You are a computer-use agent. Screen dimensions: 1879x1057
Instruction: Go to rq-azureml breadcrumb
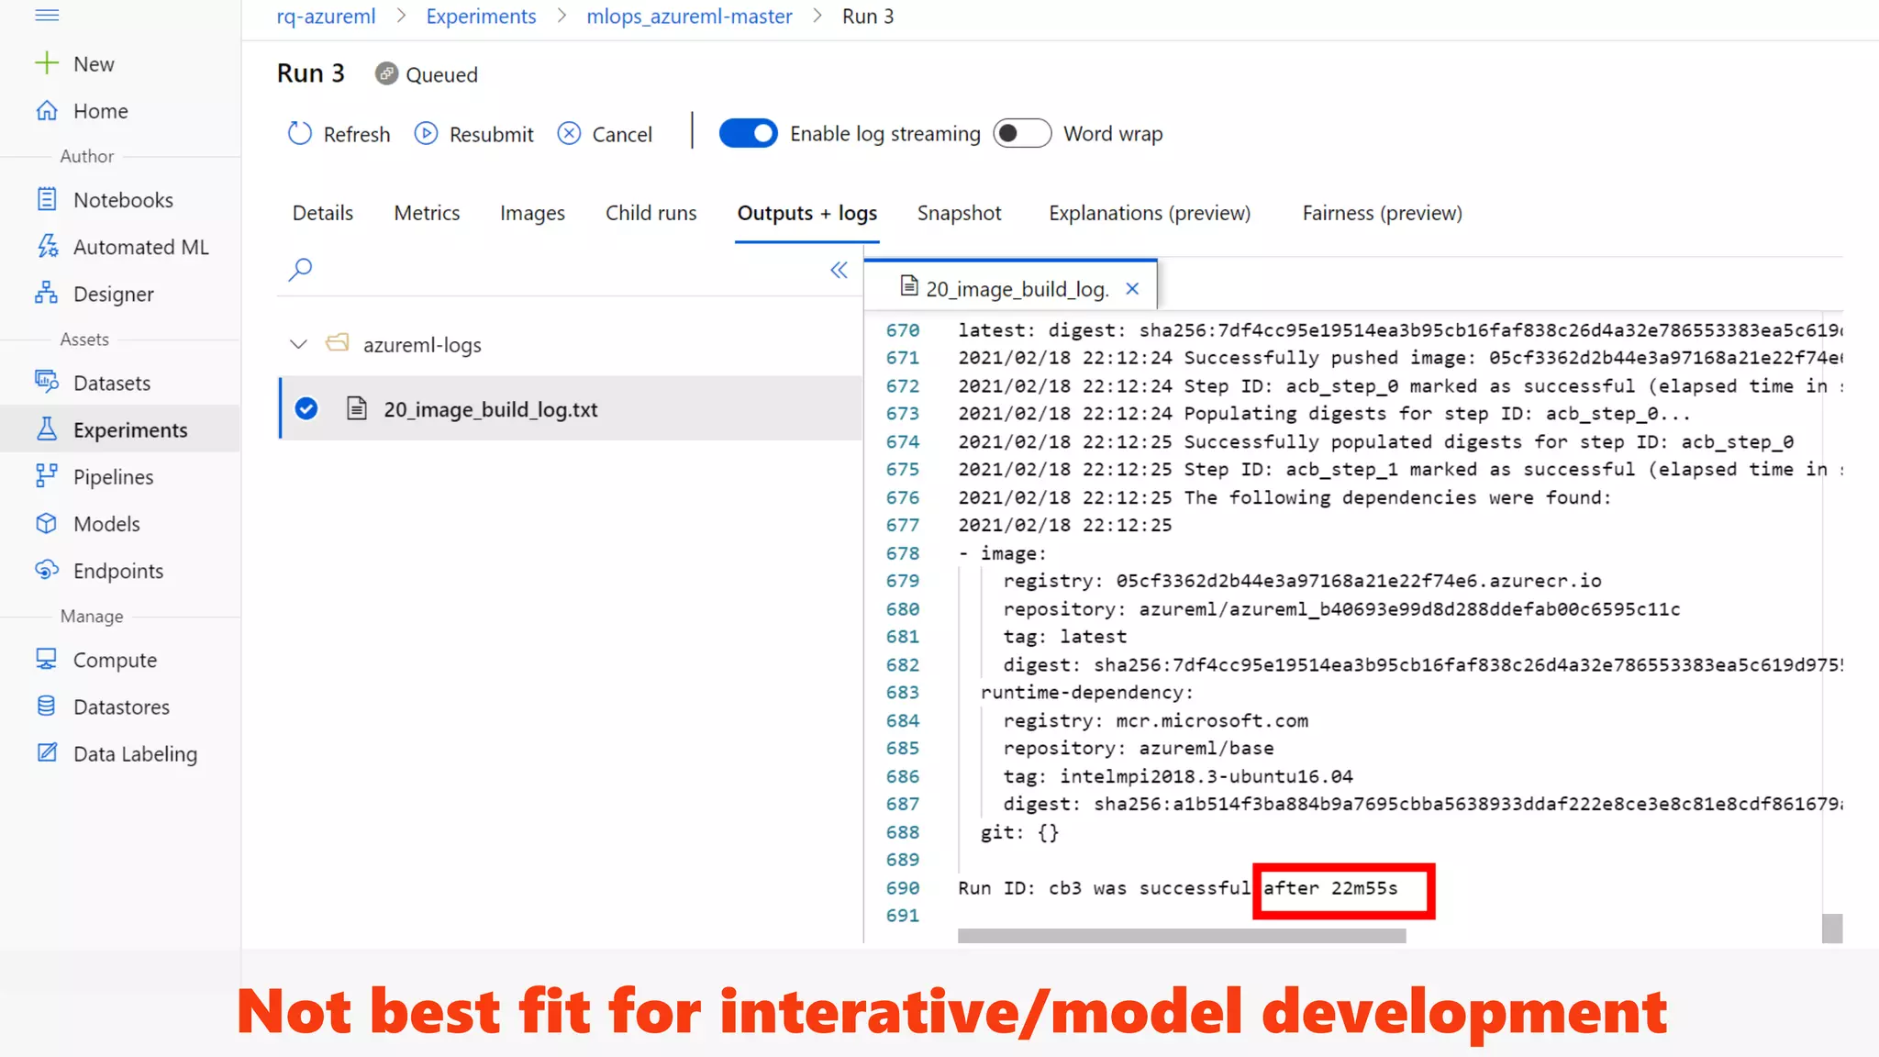326,17
